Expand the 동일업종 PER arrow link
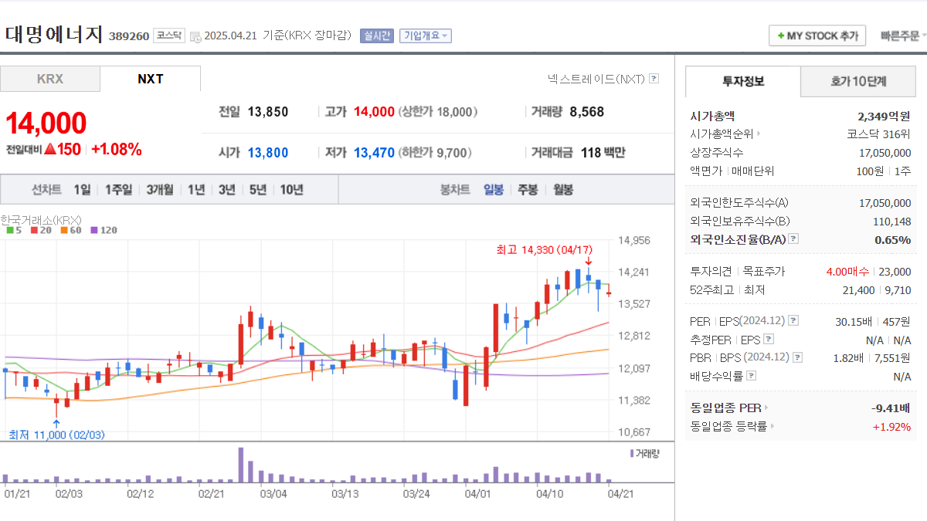Screen dimensions: 927x521 [766, 408]
